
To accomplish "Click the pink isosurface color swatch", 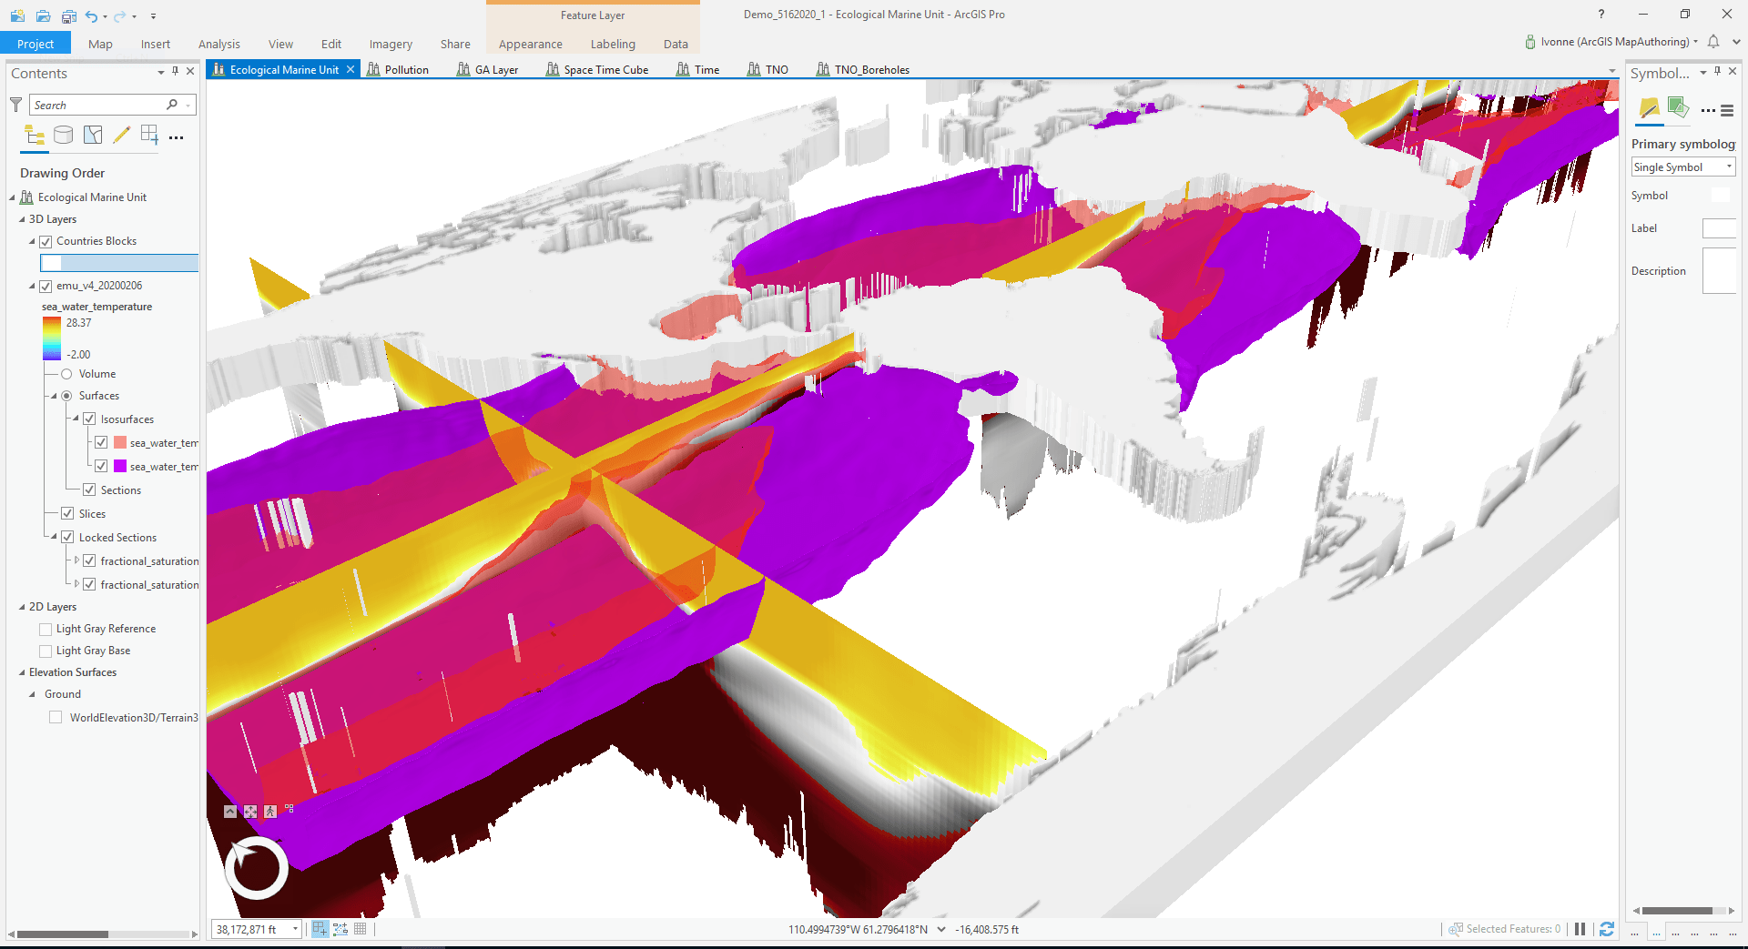I will [x=120, y=443].
